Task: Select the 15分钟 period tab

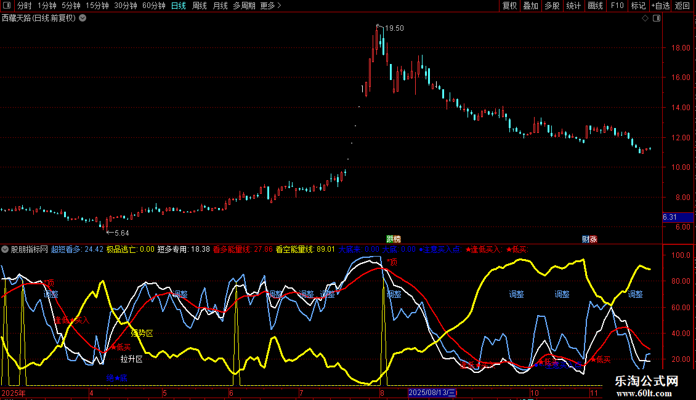Action: point(97,6)
